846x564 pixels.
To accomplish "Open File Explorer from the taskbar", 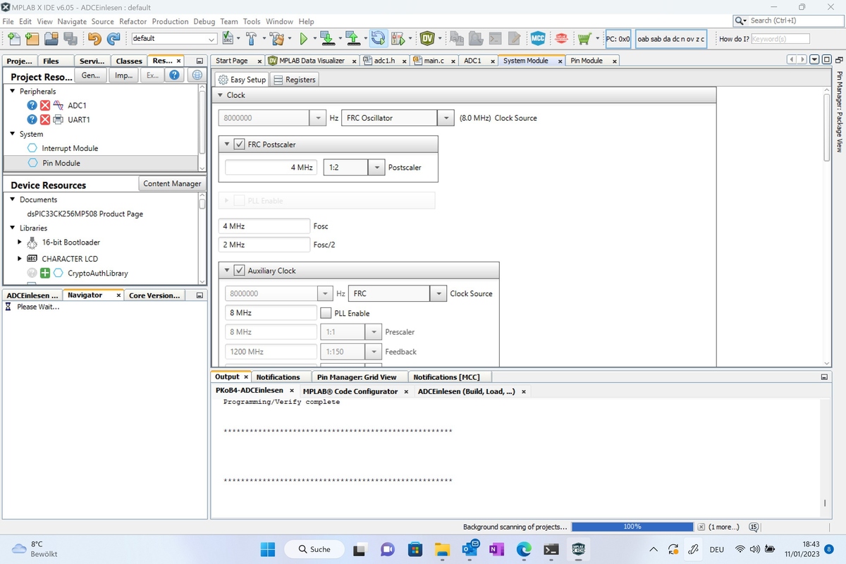I will (442, 549).
